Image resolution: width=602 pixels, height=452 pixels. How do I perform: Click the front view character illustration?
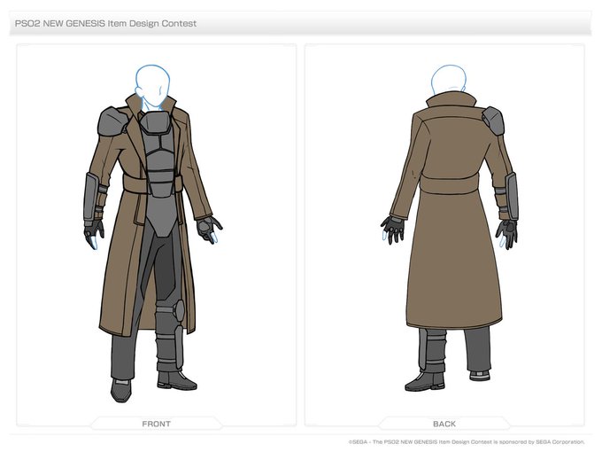click(x=153, y=233)
